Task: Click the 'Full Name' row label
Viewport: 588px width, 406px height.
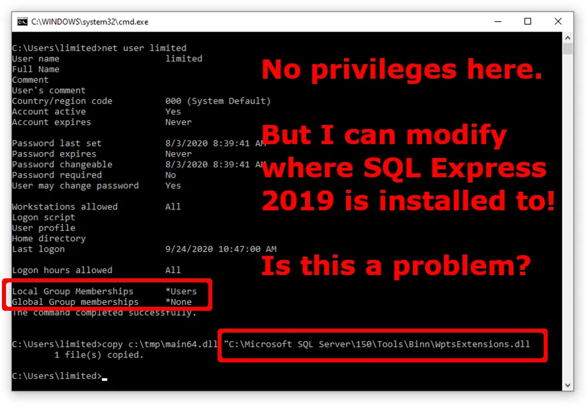Action: click(36, 69)
